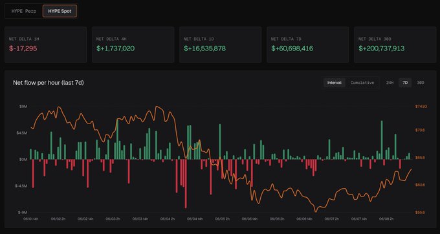Image resolution: width=440 pixels, height=234 pixels.
Task: Click the 06/06 14h time axis label
Action: tap(305, 218)
